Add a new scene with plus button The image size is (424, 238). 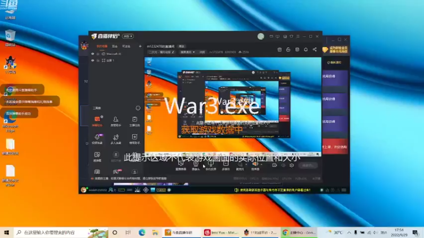[x=140, y=47]
